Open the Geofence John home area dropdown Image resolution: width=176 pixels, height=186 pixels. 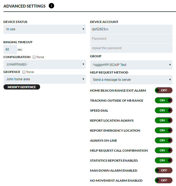pyautogui.click(x=45, y=79)
